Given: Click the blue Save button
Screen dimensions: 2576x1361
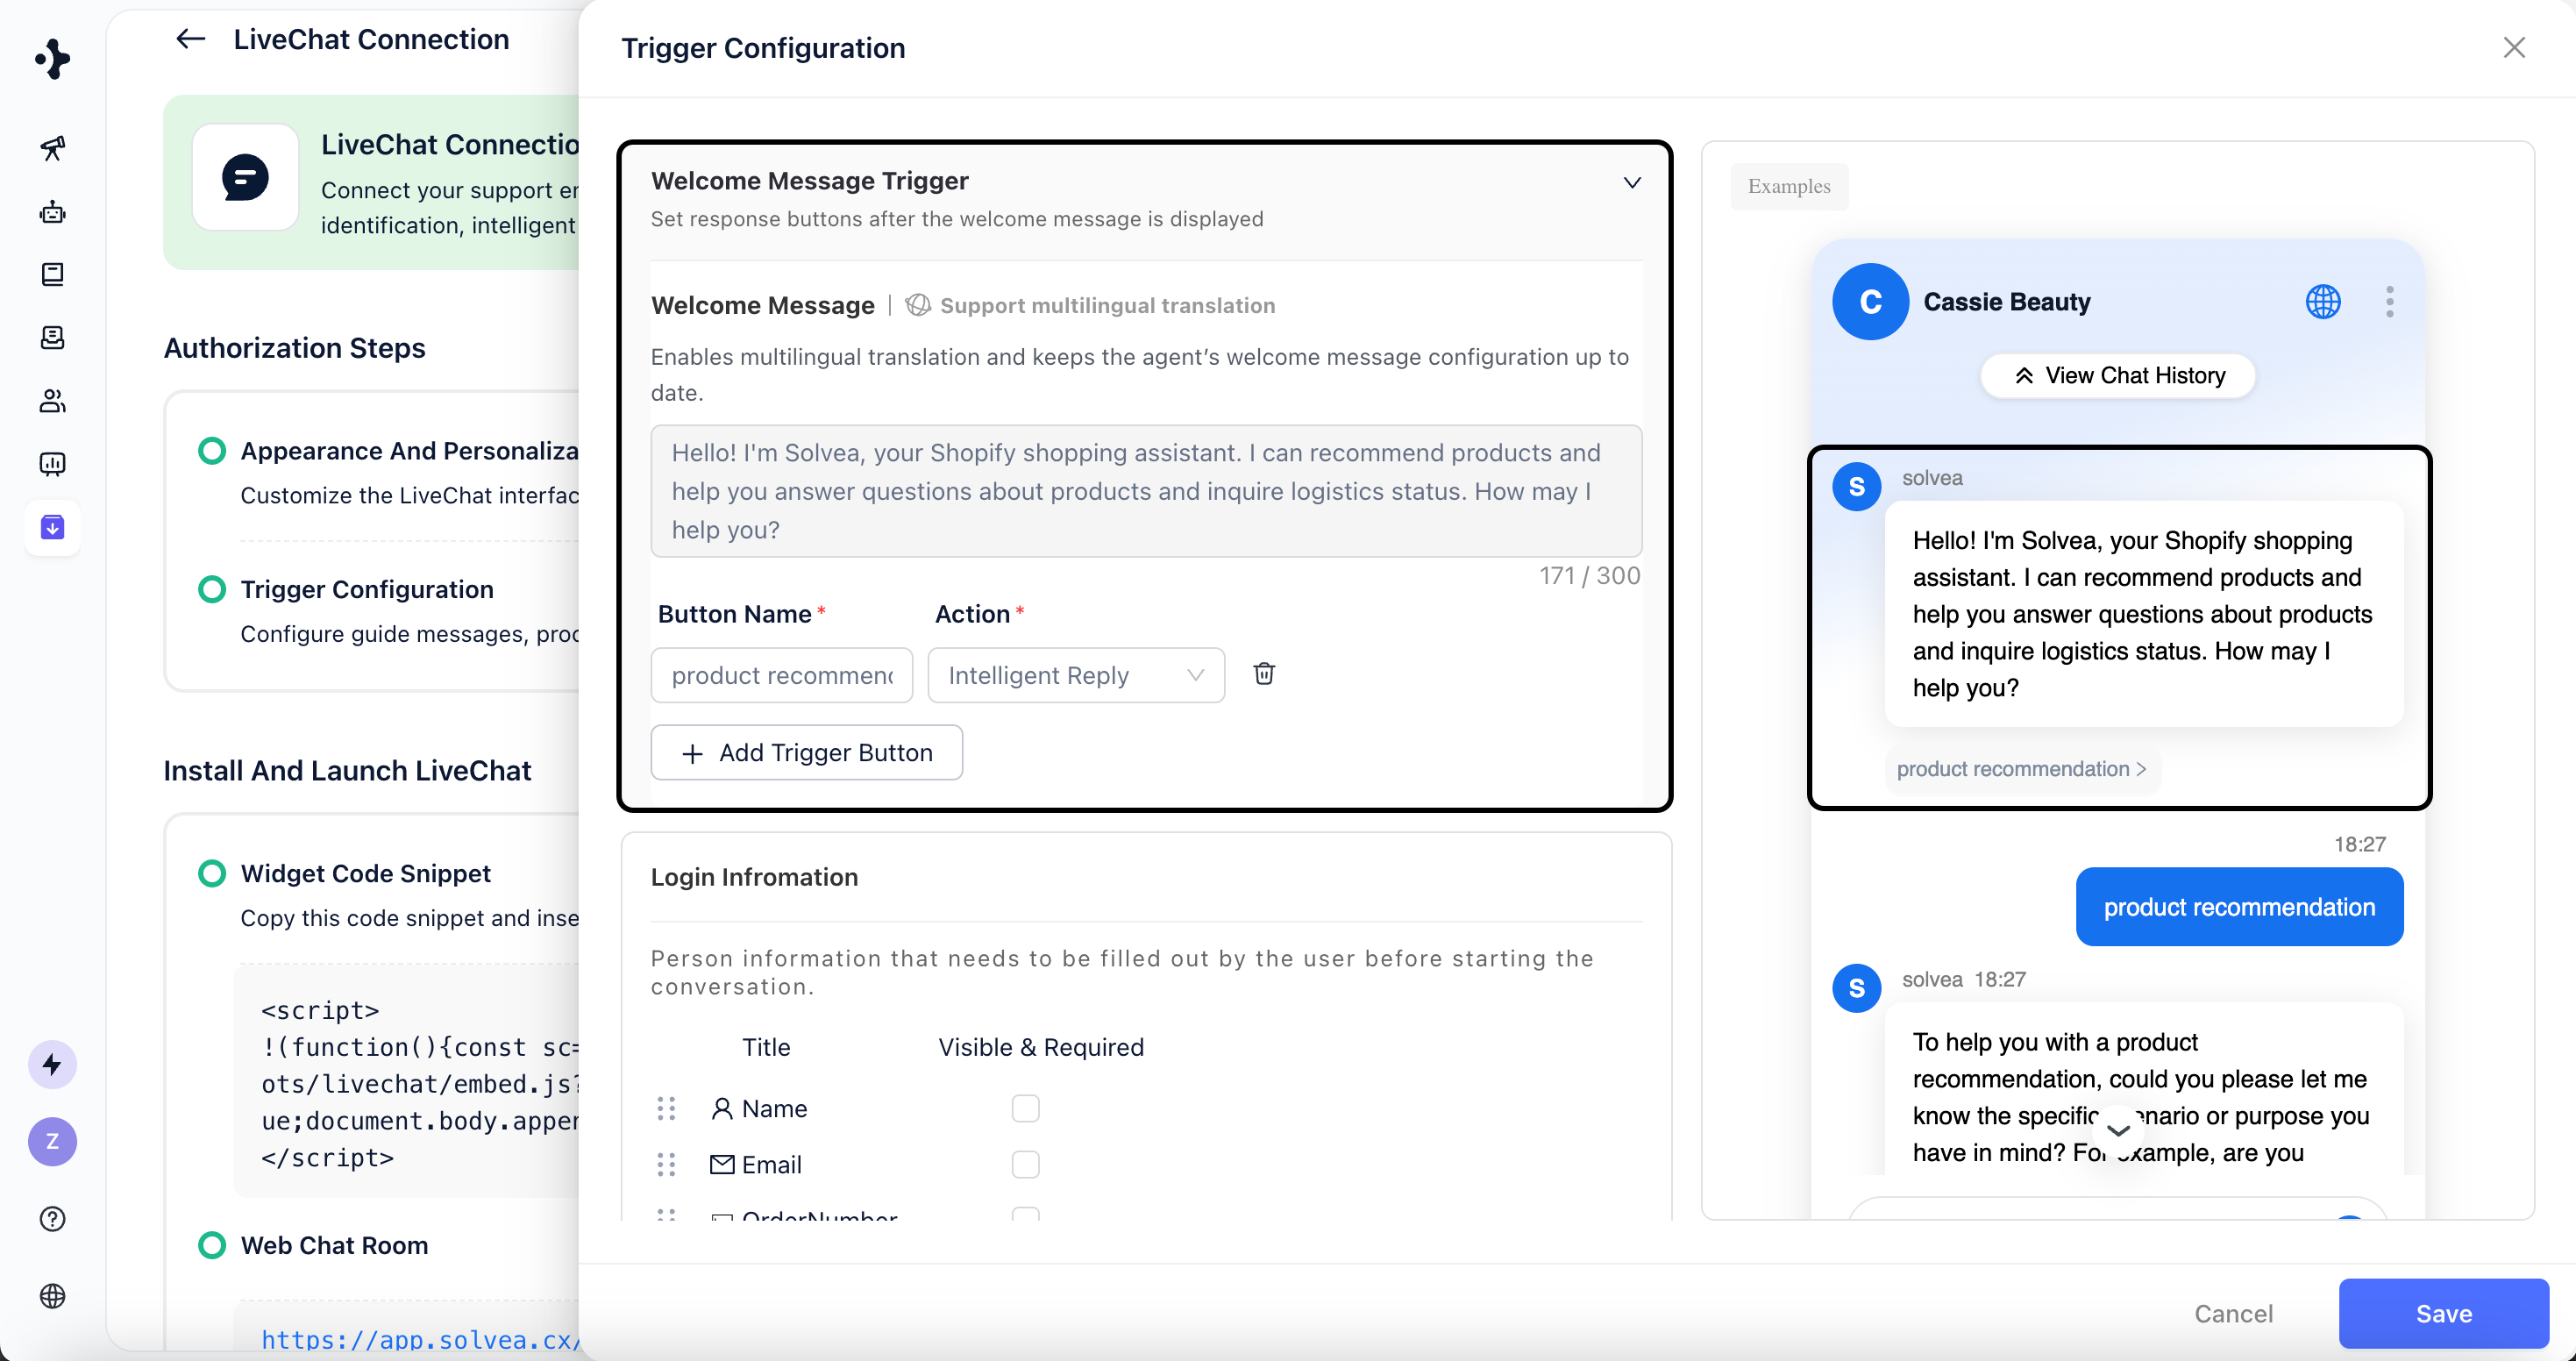Looking at the screenshot, I should tap(2442, 1313).
